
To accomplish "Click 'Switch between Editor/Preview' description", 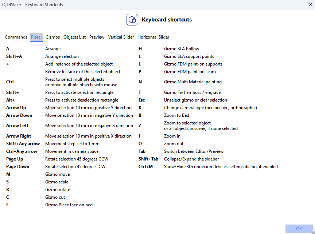I will [194, 151].
